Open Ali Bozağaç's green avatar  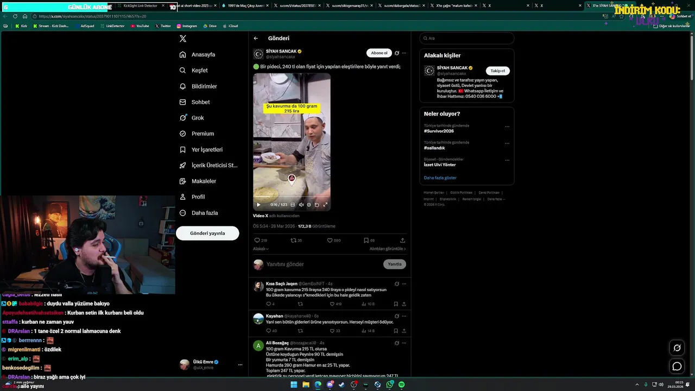pos(258,346)
